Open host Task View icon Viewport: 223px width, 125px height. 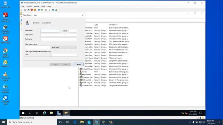click(67, 122)
